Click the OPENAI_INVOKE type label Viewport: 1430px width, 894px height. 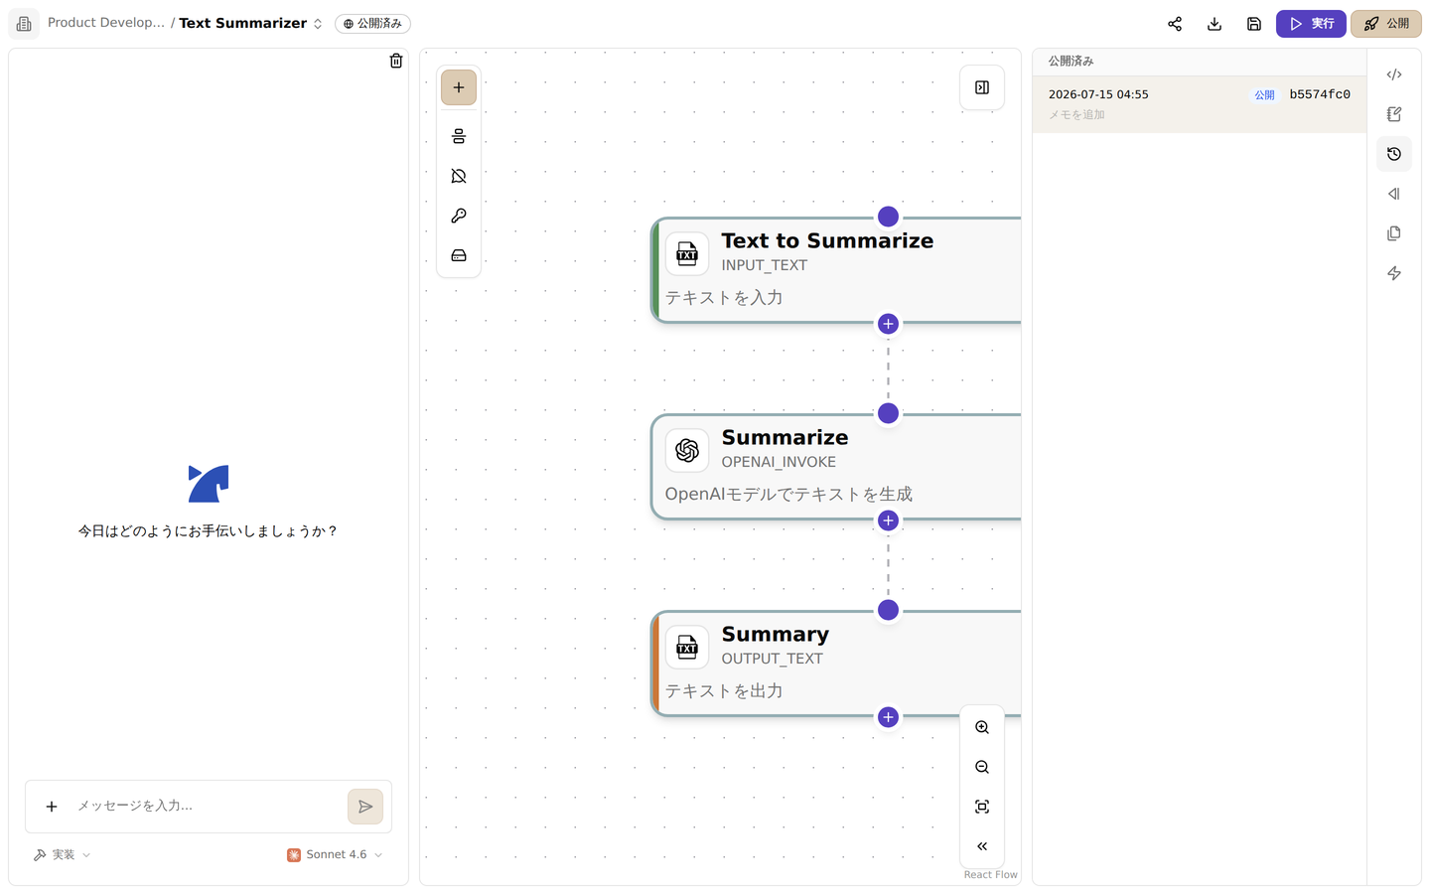779,462
